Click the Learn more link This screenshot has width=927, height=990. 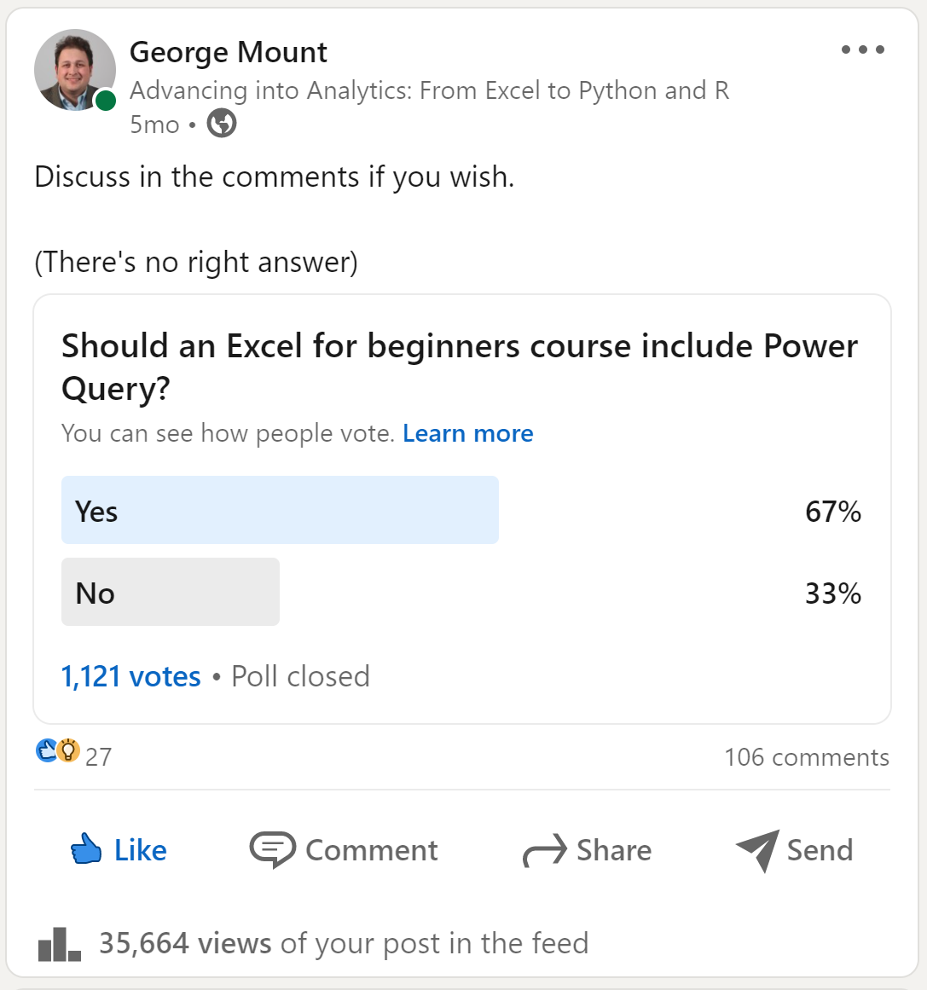point(467,433)
